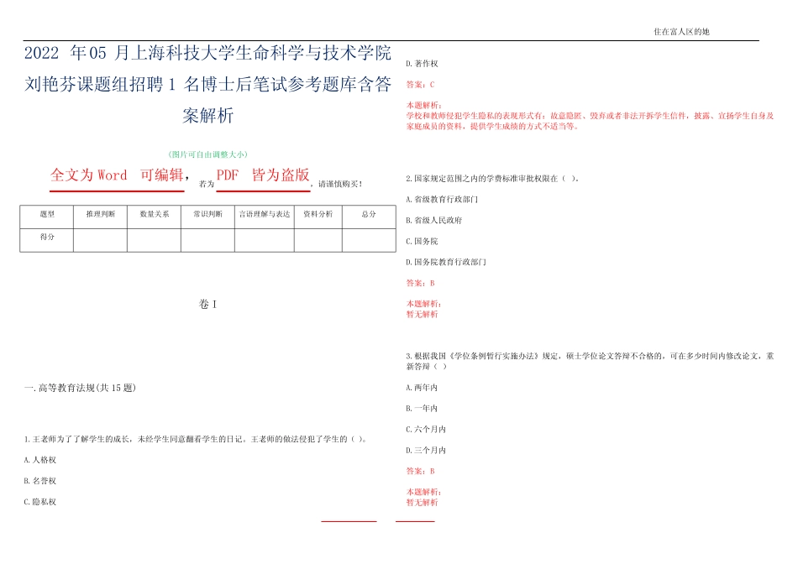Select option 'C.隐私权'
The height and width of the screenshot is (564, 798).
[39, 501]
